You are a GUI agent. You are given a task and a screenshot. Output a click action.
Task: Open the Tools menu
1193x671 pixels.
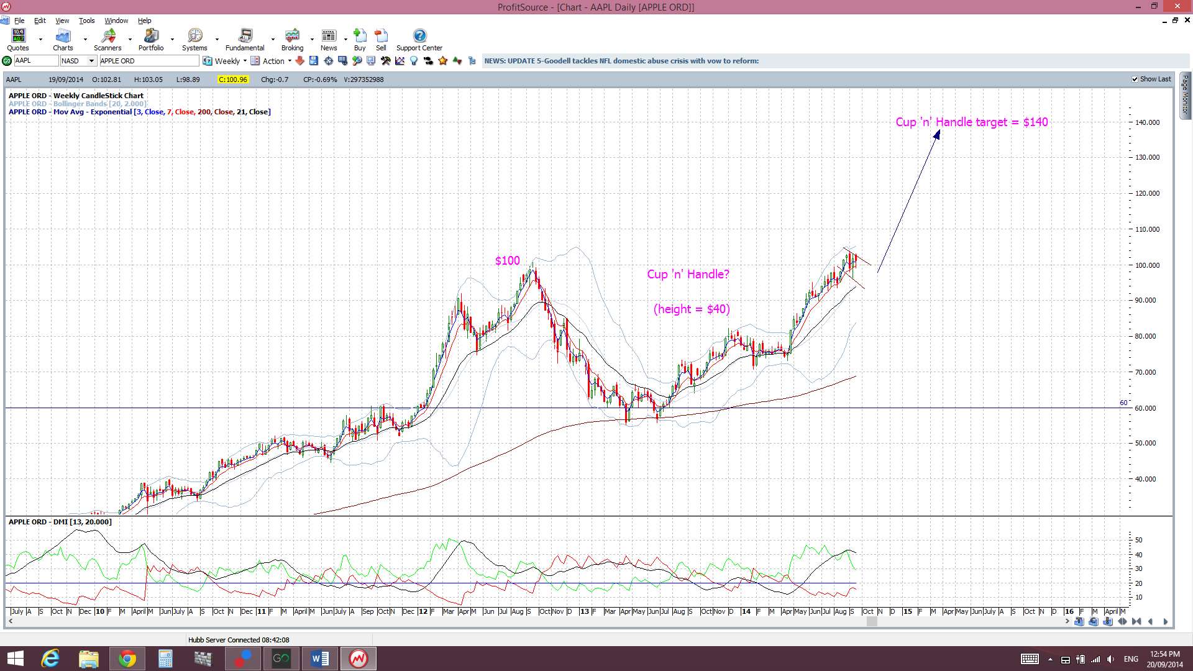click(86, 21)
